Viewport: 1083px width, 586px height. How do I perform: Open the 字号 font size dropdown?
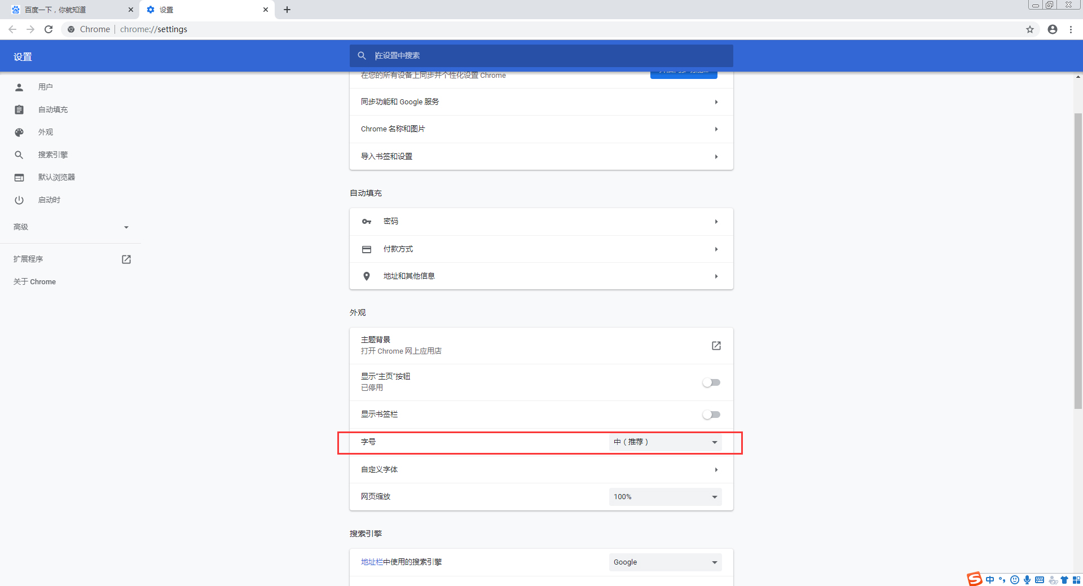(x=664, y=442)
